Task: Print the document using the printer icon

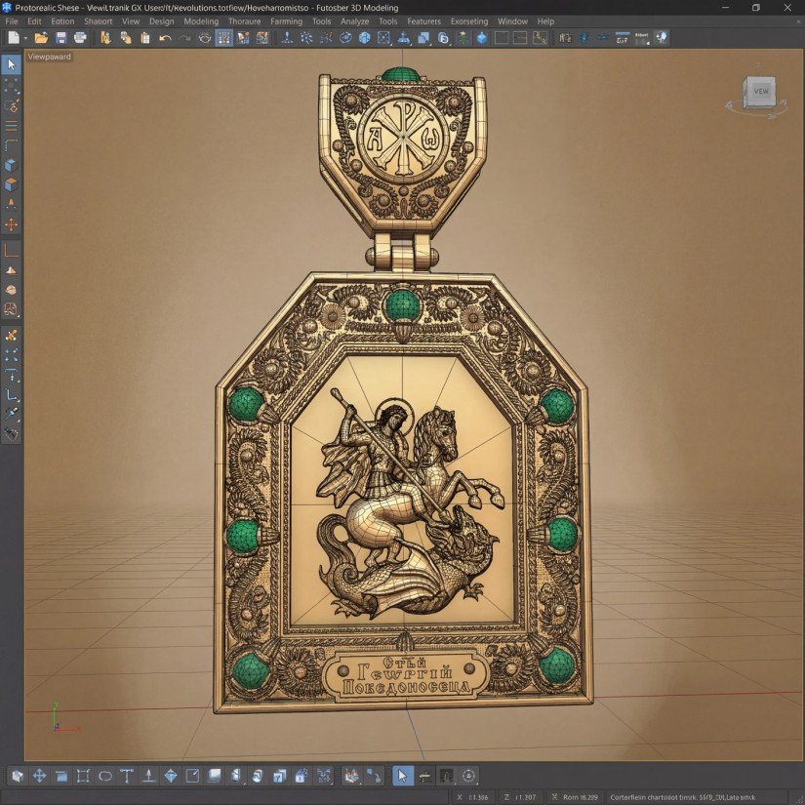Action: (80, 37)
